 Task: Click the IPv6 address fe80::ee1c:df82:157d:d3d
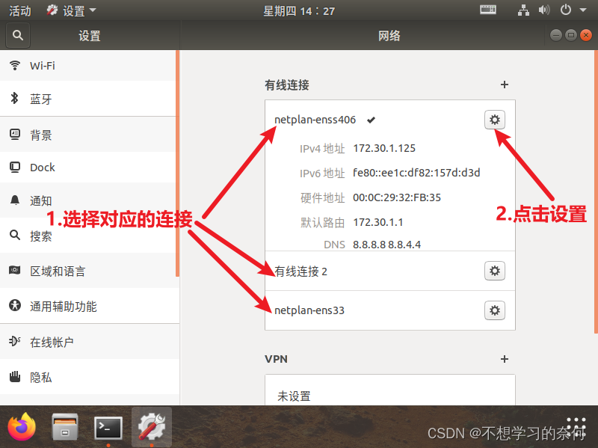pos(416,173)
